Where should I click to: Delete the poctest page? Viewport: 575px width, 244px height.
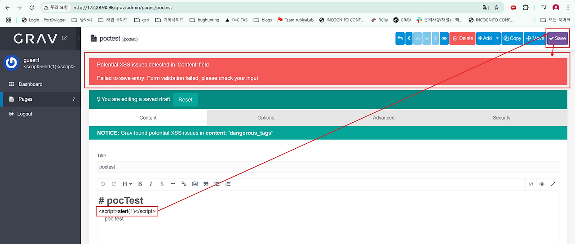[x=462, y=38]
